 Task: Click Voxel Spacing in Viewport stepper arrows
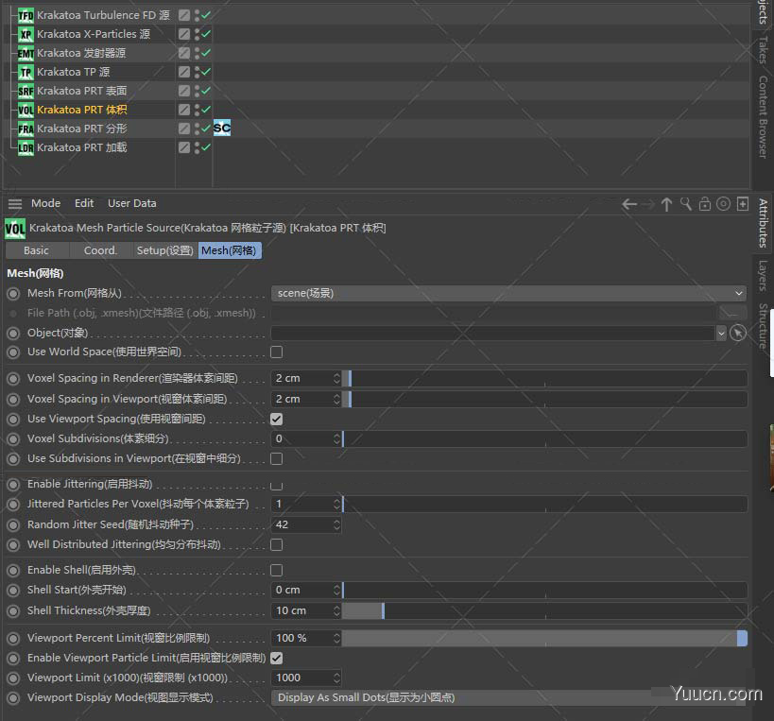click(336, 399)
